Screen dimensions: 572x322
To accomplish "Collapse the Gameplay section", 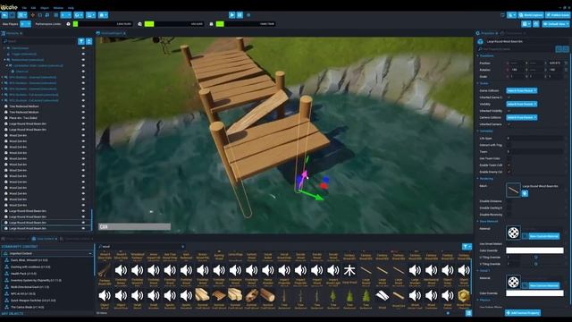I will tap(478, 131).
